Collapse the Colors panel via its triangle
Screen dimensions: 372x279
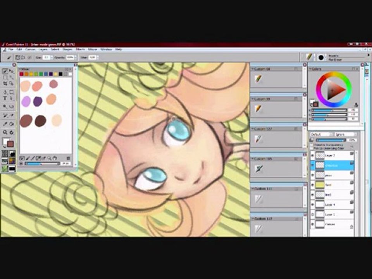(310, 69)
